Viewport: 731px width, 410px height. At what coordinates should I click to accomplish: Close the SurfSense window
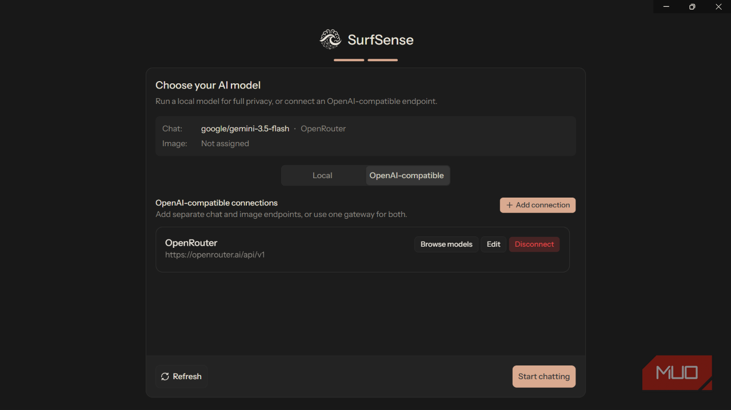click(x=718, y=7)
